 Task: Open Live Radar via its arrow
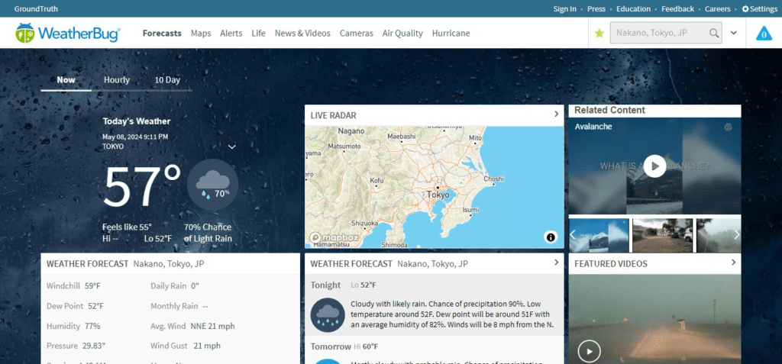click(556, 114)
